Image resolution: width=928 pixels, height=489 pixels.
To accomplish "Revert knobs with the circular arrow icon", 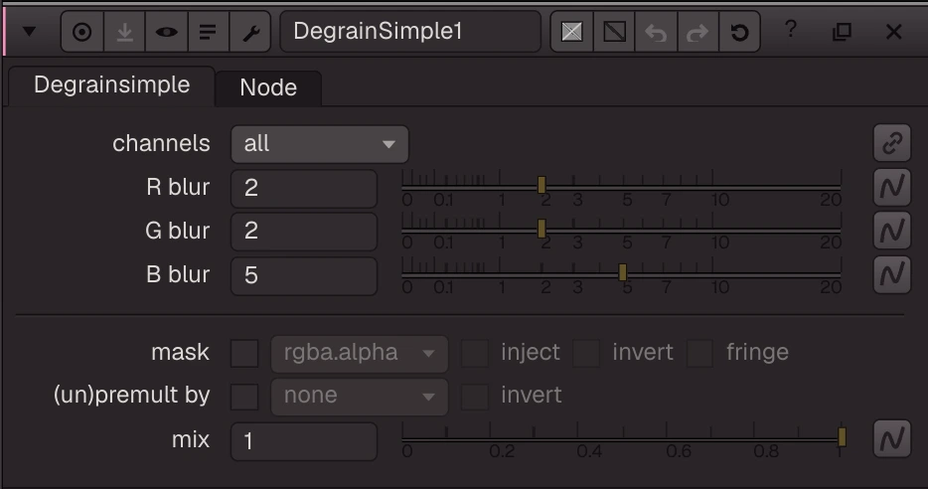I will point(739,32).
